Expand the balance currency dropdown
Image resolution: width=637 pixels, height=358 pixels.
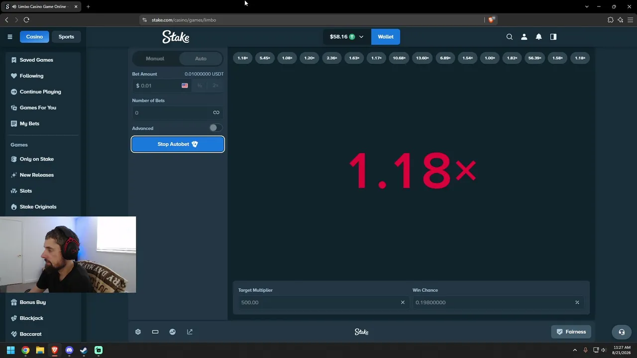[361, 37]
